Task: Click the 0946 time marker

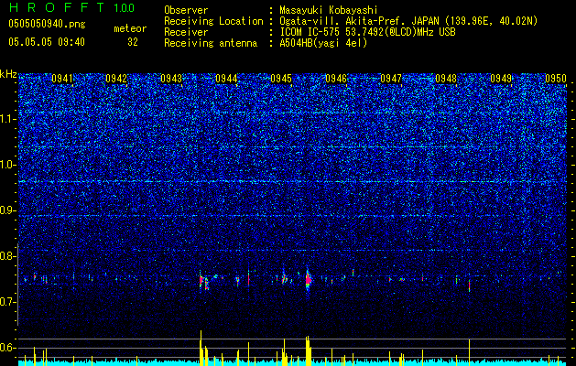Action: click(336, 79)
